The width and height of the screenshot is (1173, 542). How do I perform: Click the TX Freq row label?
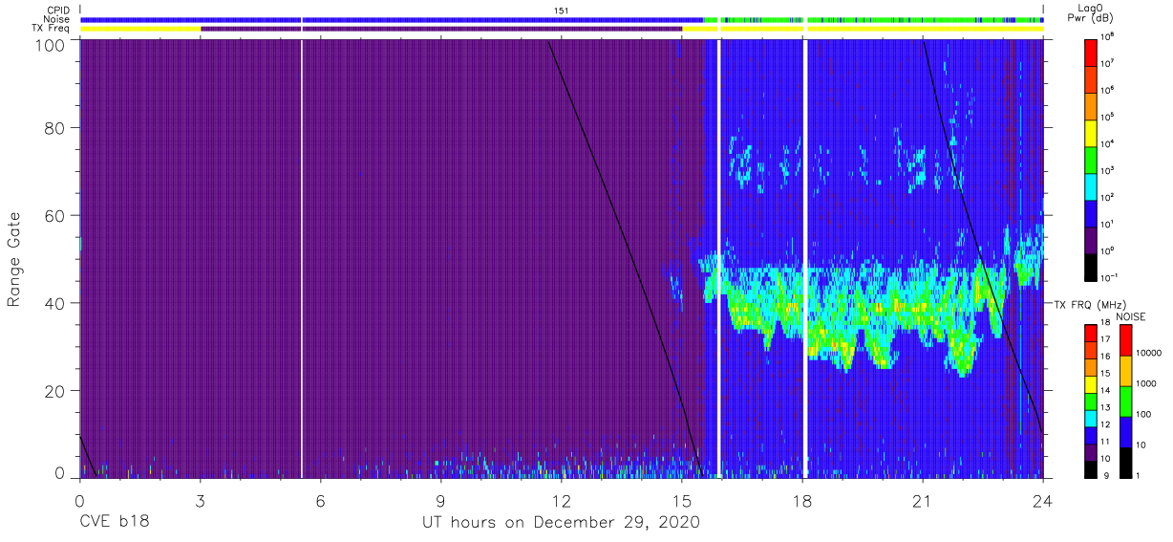[x=52, y=29]
